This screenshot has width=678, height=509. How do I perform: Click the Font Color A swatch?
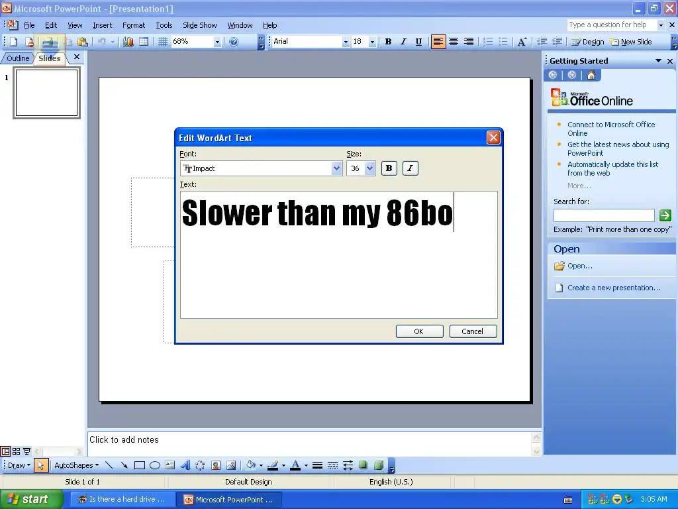[x=295, y=465]
